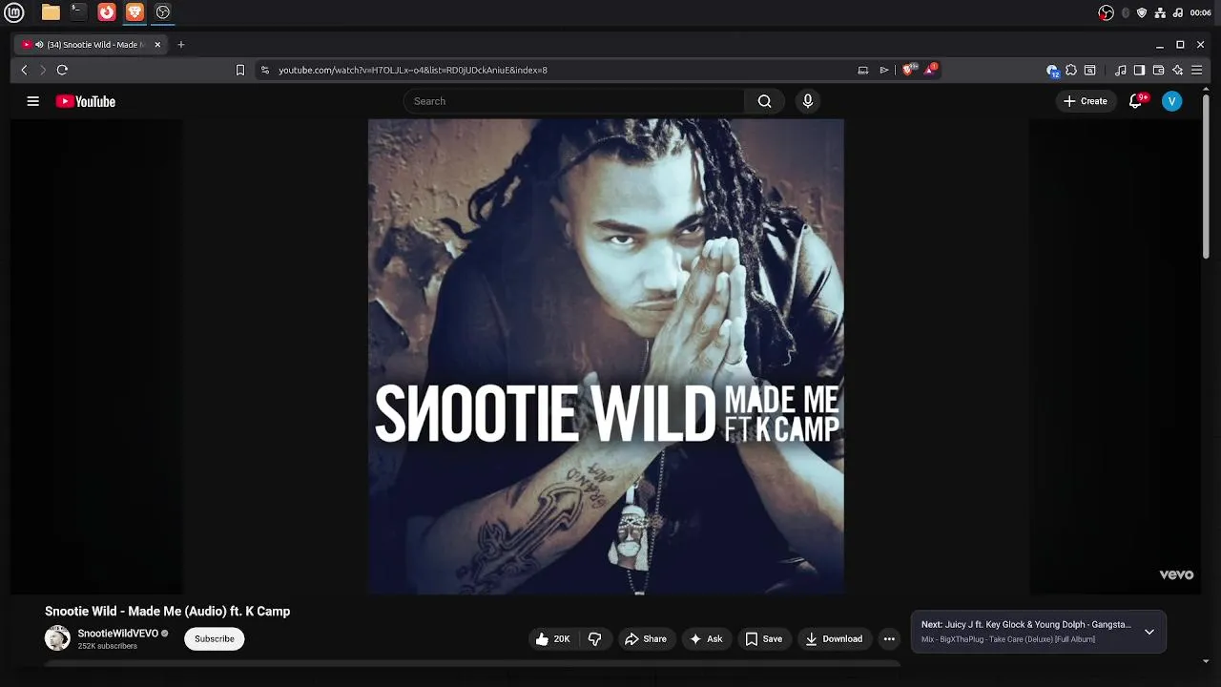Click the system clock showing 00:06
The image size is (1221, 687).
tap(1201, 12)
